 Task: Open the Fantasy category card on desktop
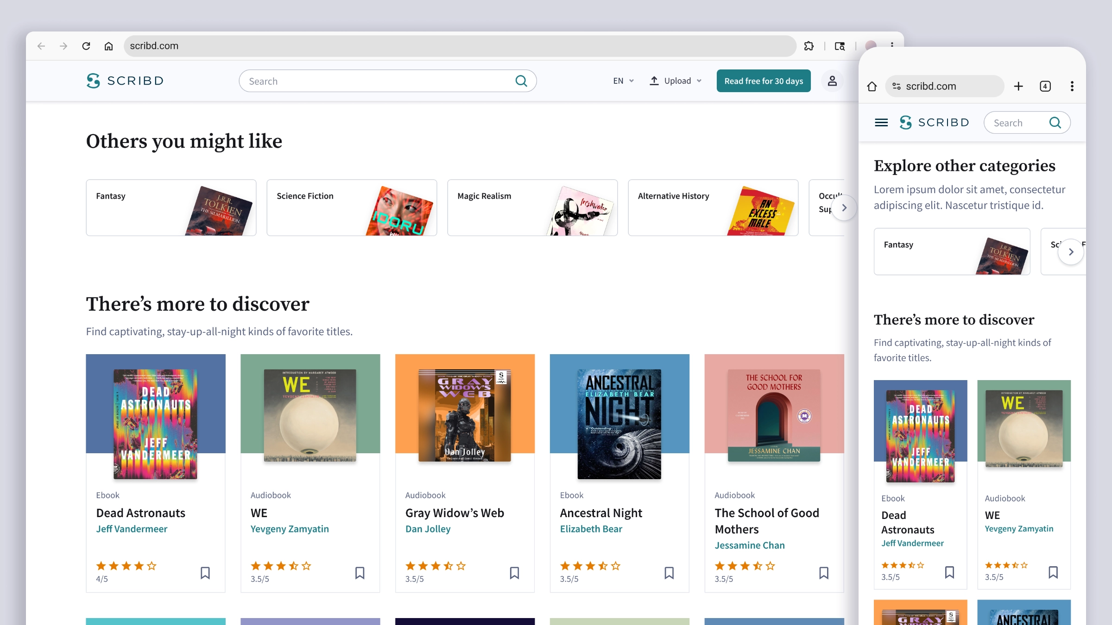[x=171, y=207]
